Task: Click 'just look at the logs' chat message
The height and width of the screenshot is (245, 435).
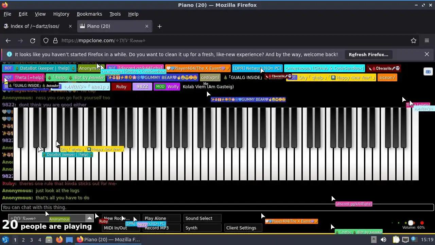Action: [57, 191]
